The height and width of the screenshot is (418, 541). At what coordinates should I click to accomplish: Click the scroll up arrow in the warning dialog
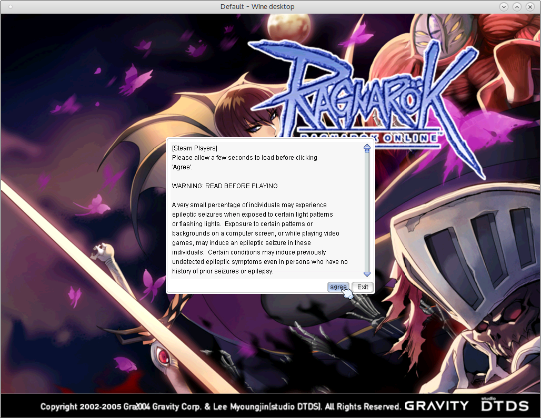(x=367, y=148)
